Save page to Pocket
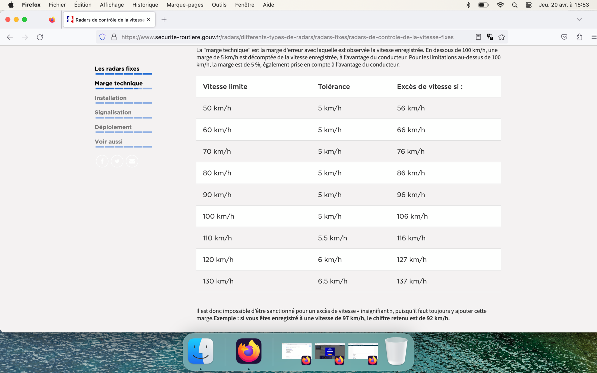The height and width of the screenshot is (373, 597). coord(564,37)
